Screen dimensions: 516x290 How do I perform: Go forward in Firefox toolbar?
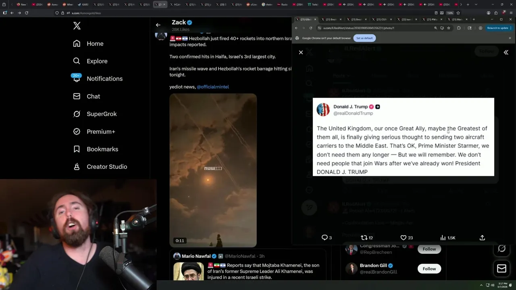(x=19, y=13)
